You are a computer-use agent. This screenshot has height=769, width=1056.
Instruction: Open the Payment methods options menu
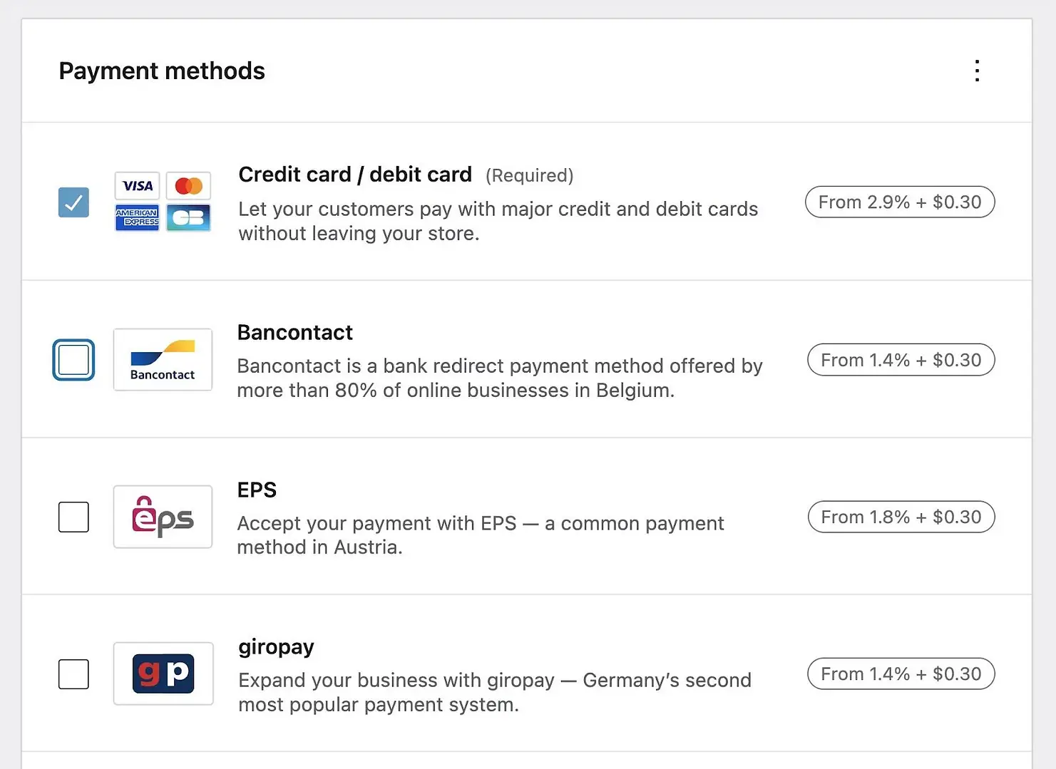977,71
